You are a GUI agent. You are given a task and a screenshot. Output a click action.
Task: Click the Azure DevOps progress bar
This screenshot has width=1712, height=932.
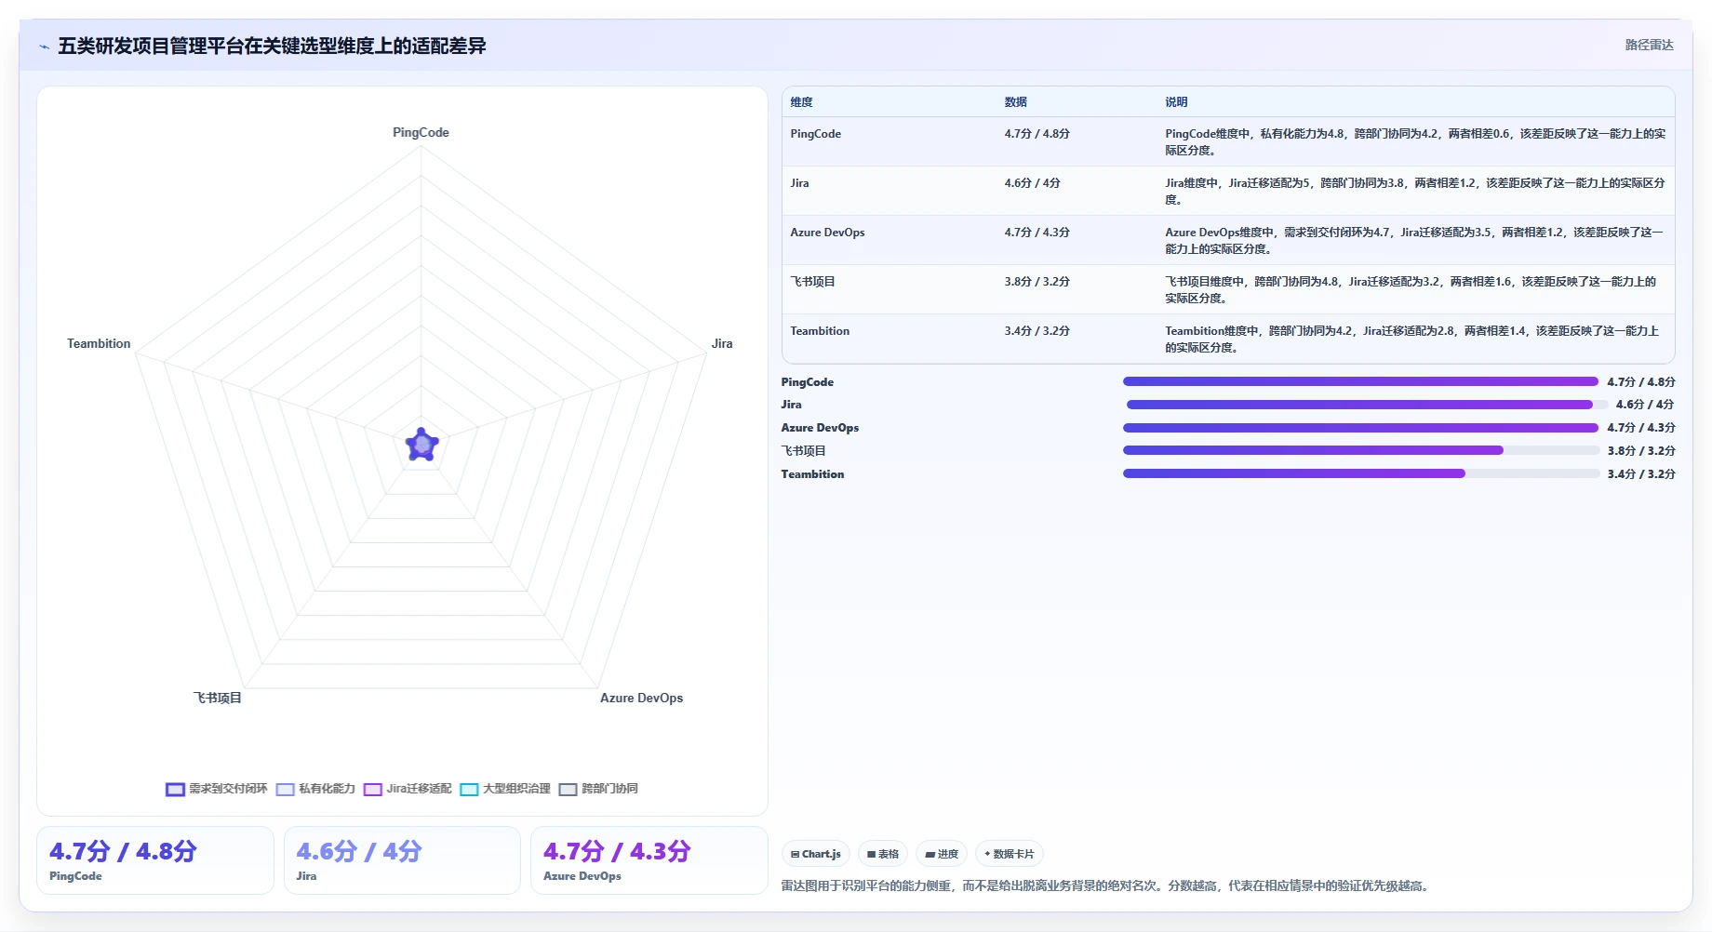tap(1360, 428)
